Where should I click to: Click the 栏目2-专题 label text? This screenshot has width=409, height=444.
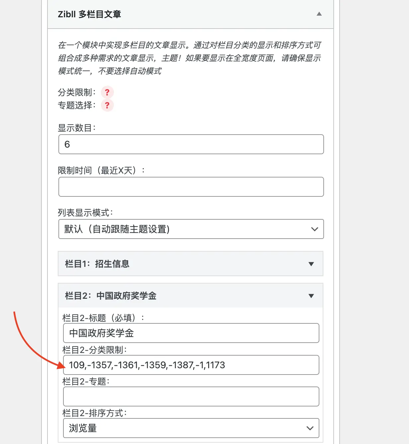click(86, 382)
